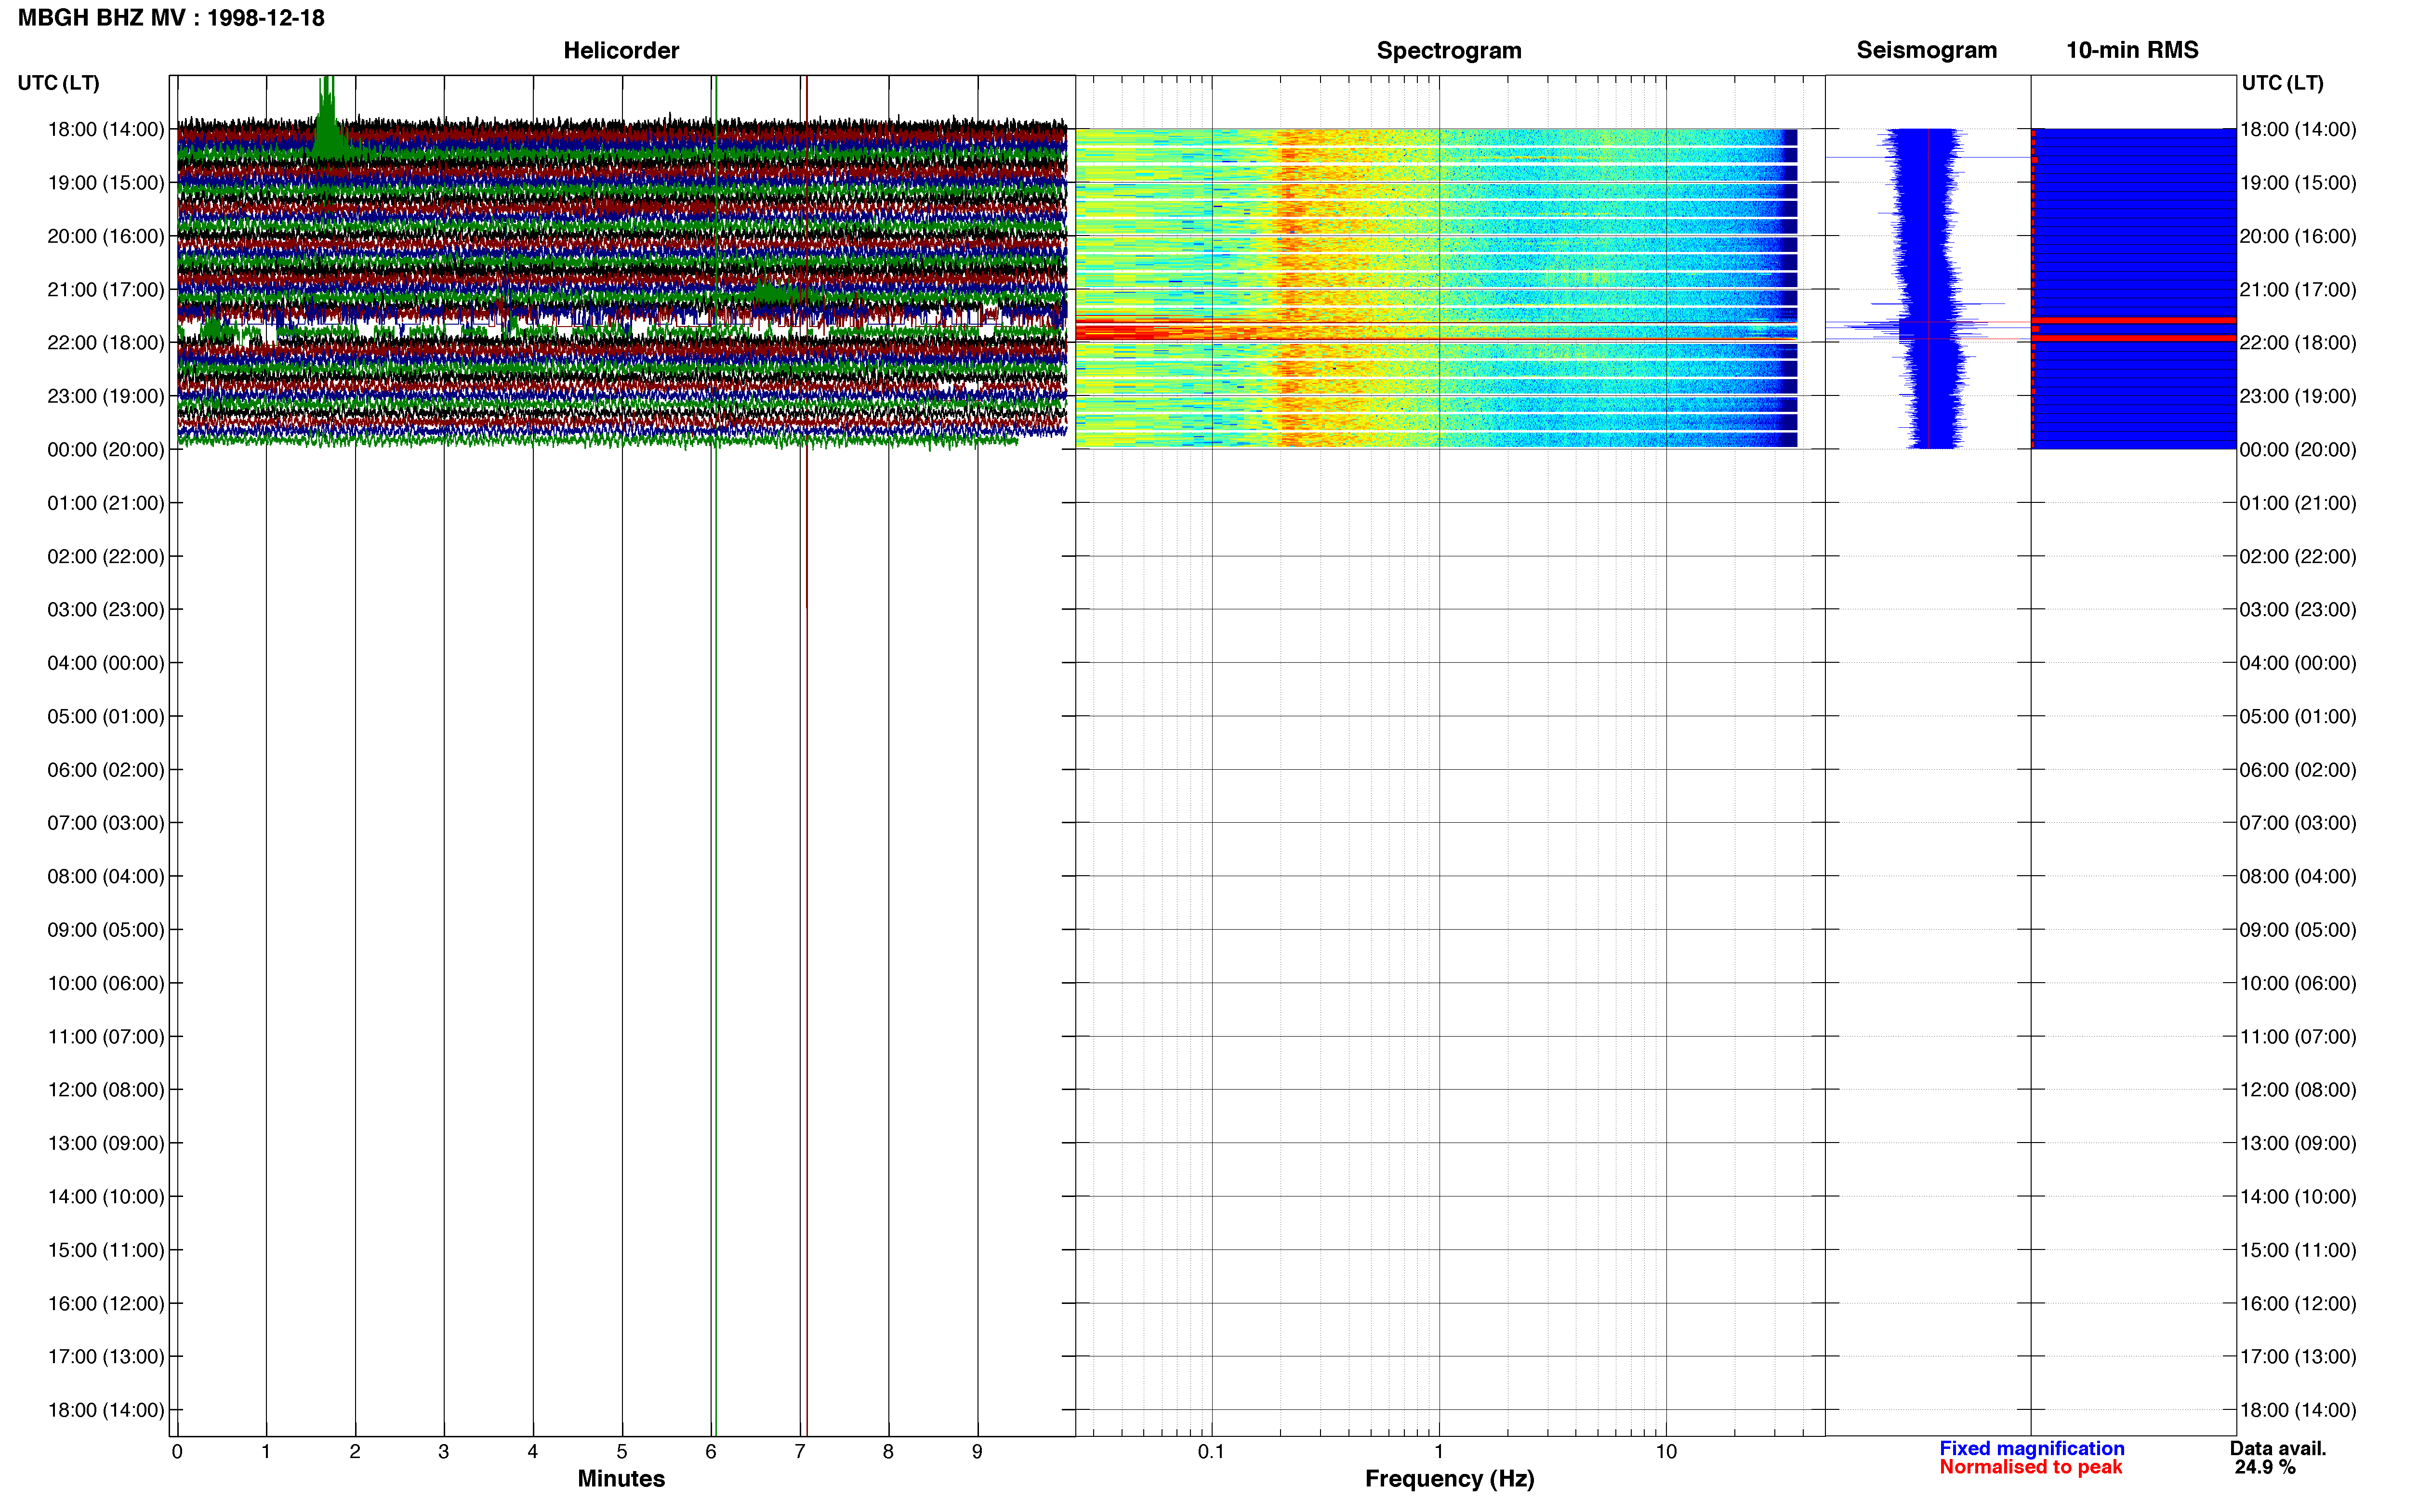
Task: Click the left '04:00 (00:00)' time label
Action: [x=106, y=663]
